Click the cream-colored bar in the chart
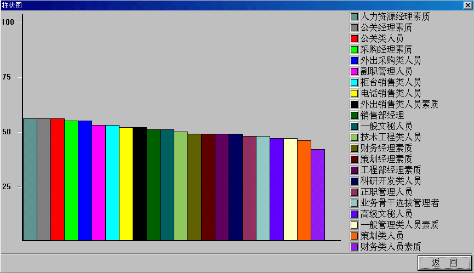Screen dimensions: 474x273 [x=290, y=189]
